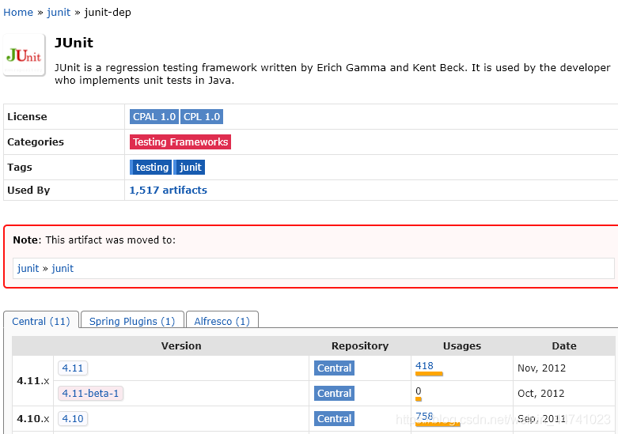The width and height of the screenshot is (618, 434).
Task: Click Central repository badge for 4.10
Action: tap(334, 418)
